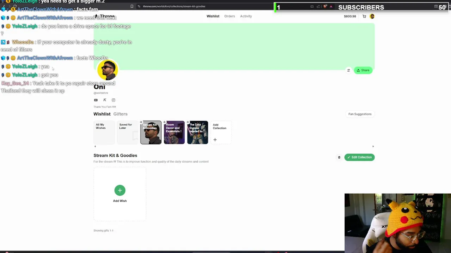Select the Stream Kit & Goodies collection

[x=151, y=132]
